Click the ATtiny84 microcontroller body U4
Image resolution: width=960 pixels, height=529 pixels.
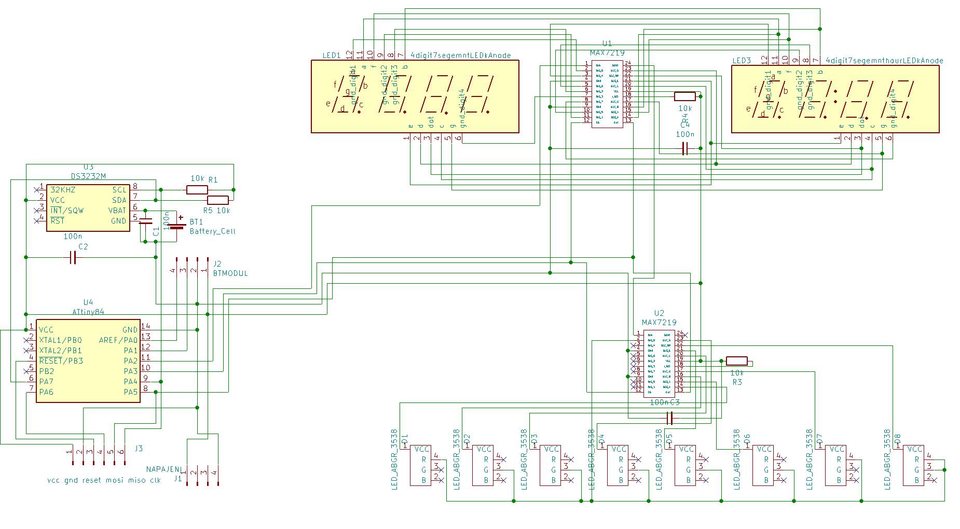88,360
